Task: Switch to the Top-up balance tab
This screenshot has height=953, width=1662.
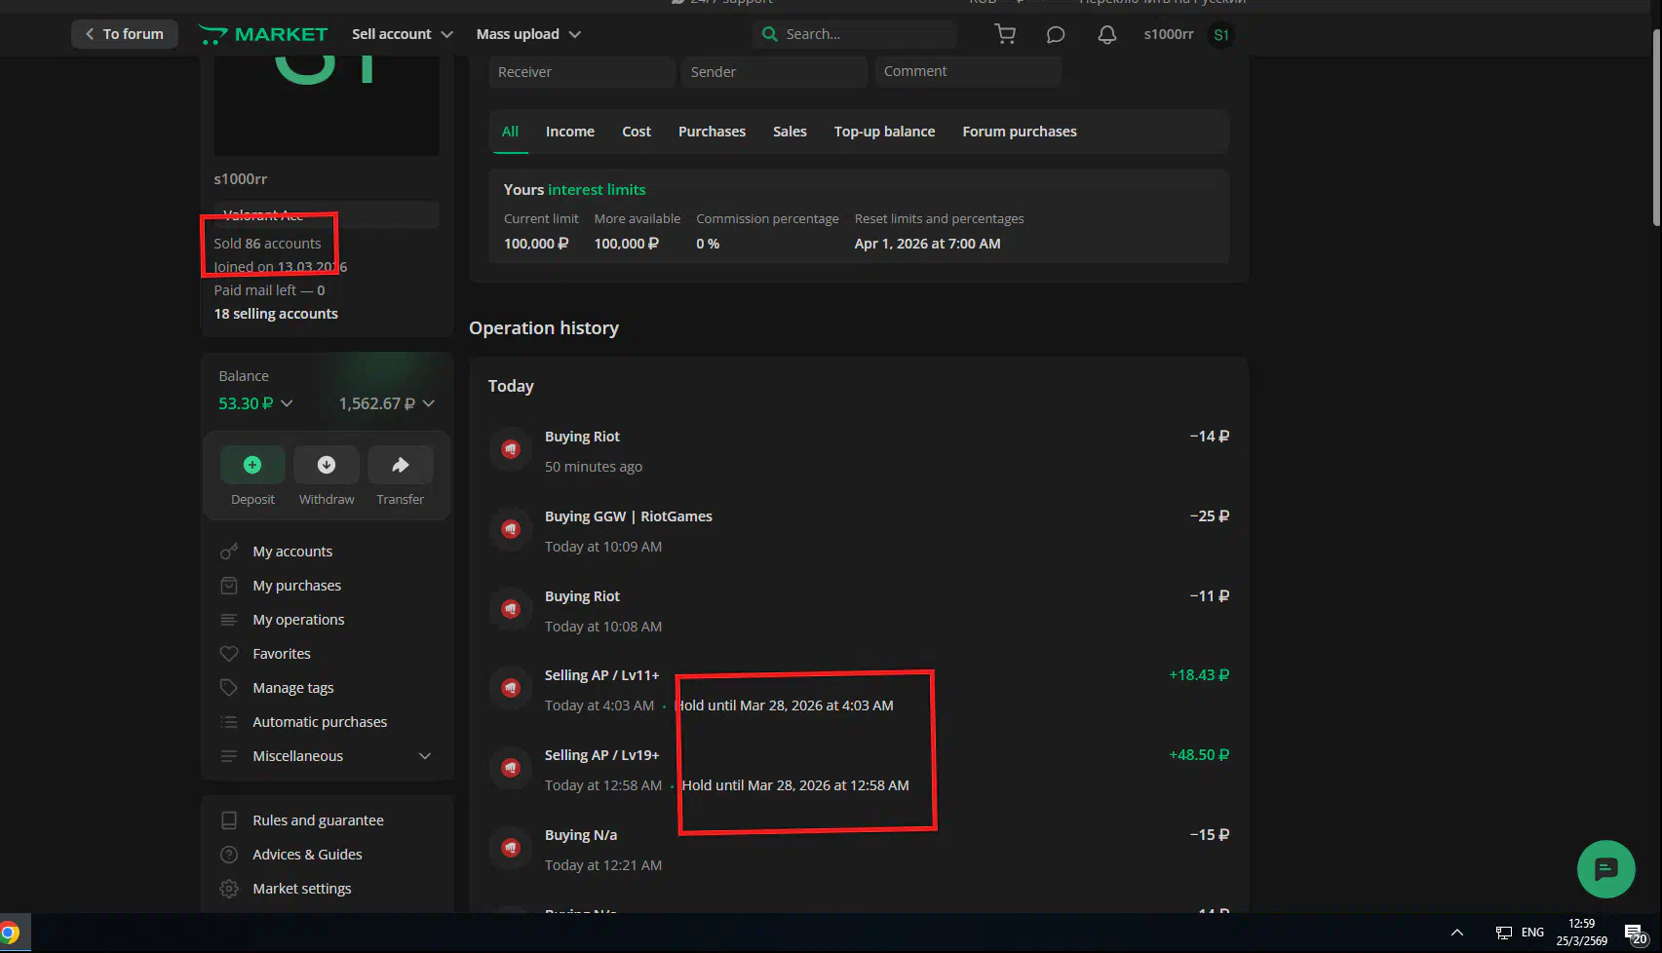Action: coord(884,132)
